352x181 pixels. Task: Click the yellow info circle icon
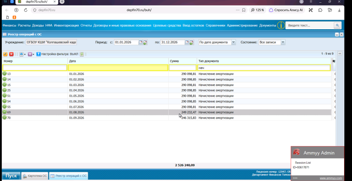[281, 25]
